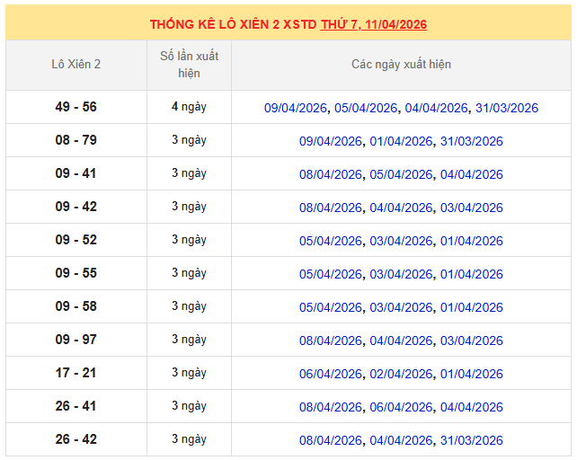Open 05/04/2026 link in 09 - 58 row
The height and width of the screenshot is (460, 577).
pyautogui.click(x=331, y=307)
